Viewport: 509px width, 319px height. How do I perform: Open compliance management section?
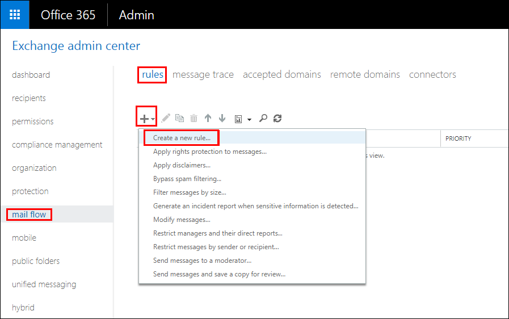pyautogui.click(x=57, y=145)
